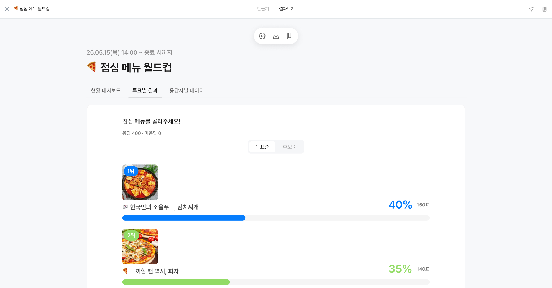Select the 결과보기 tab

287,9
